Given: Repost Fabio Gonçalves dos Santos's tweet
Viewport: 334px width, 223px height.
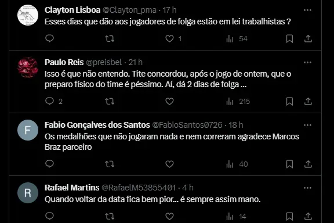Looking at the screenshot, I should coord(110,164).
